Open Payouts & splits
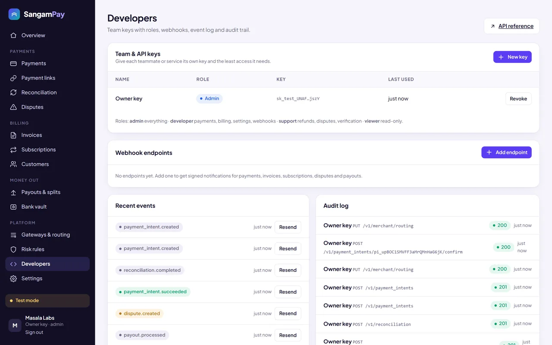Image resolution: width=552 pixels, height=345 pixels. point(47,192)
